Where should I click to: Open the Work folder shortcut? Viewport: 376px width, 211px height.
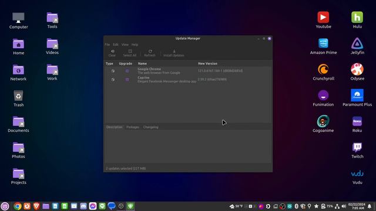point(52,73)
